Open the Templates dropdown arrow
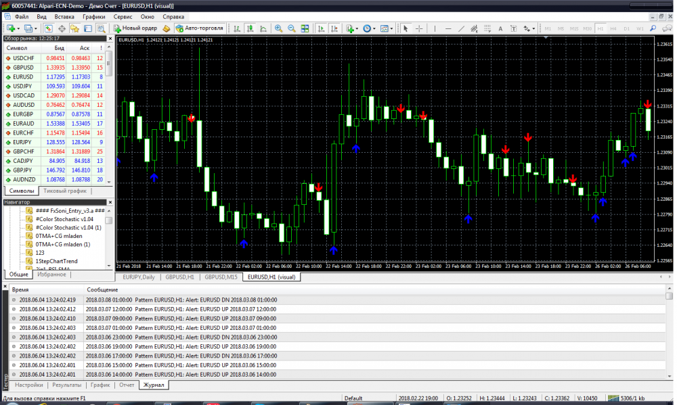 391,28
